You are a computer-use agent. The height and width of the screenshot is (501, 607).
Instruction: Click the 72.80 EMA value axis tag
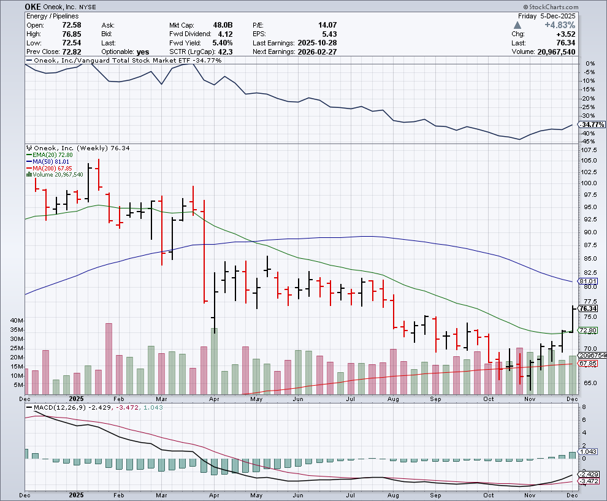pyautogui.click(x=588, y=331)
